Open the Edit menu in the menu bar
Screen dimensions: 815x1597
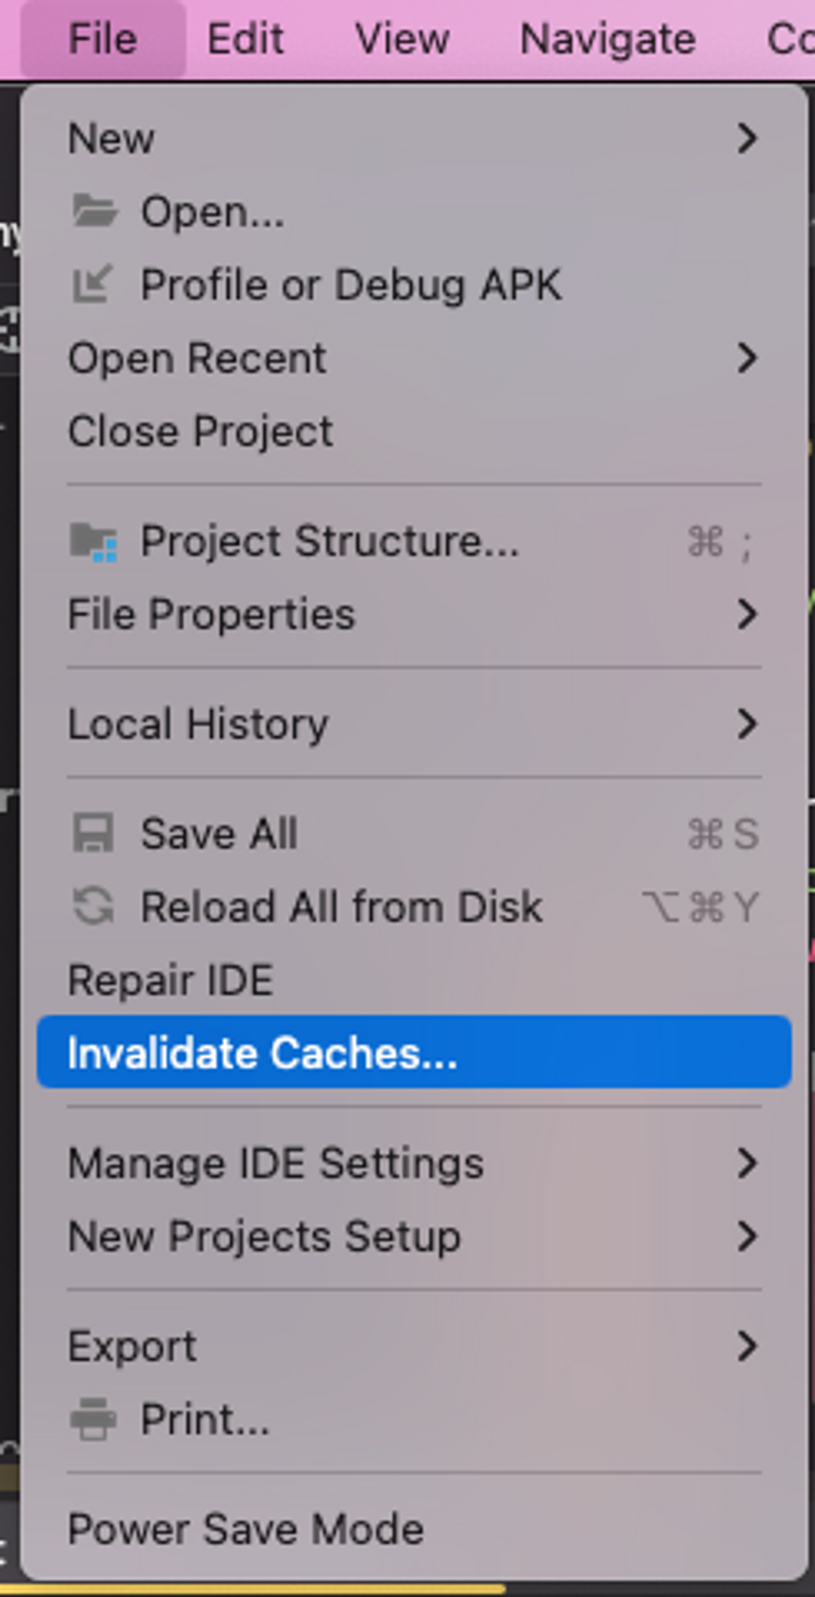pos(245,39)
